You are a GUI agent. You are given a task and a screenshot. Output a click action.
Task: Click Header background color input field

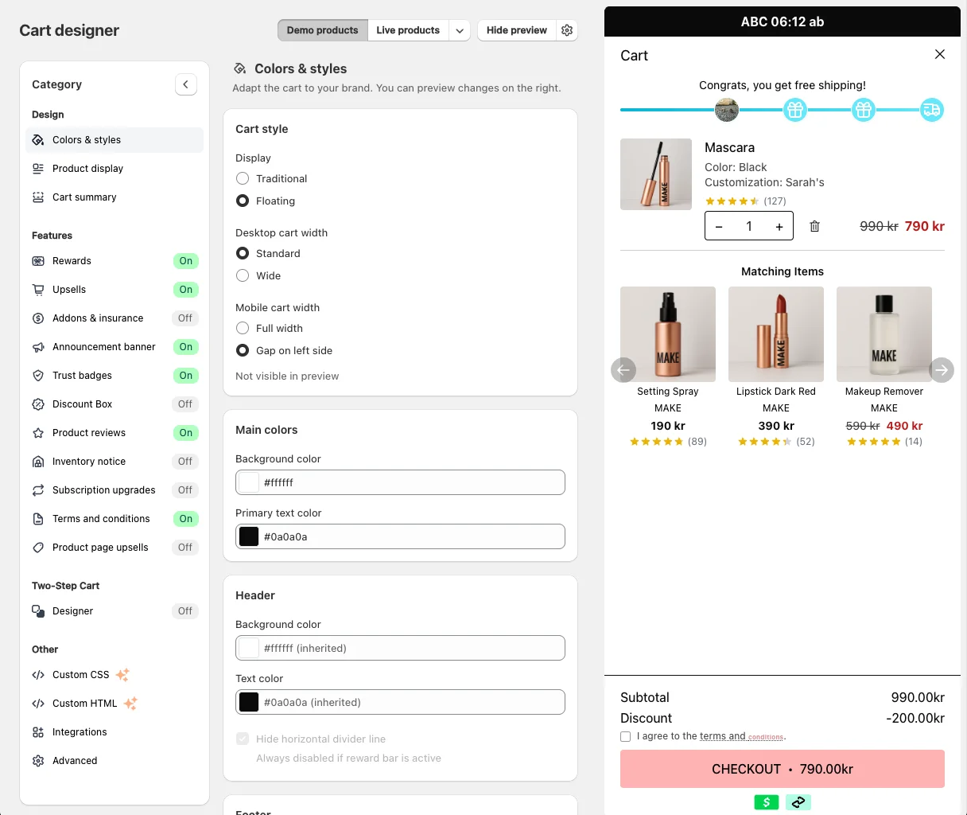400,648
